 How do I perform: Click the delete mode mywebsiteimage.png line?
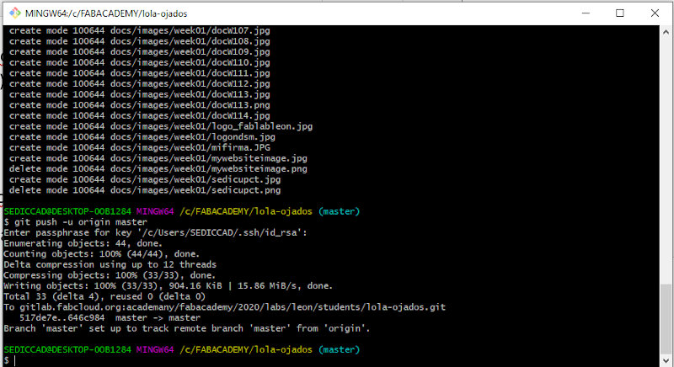[x=158, y=169]
